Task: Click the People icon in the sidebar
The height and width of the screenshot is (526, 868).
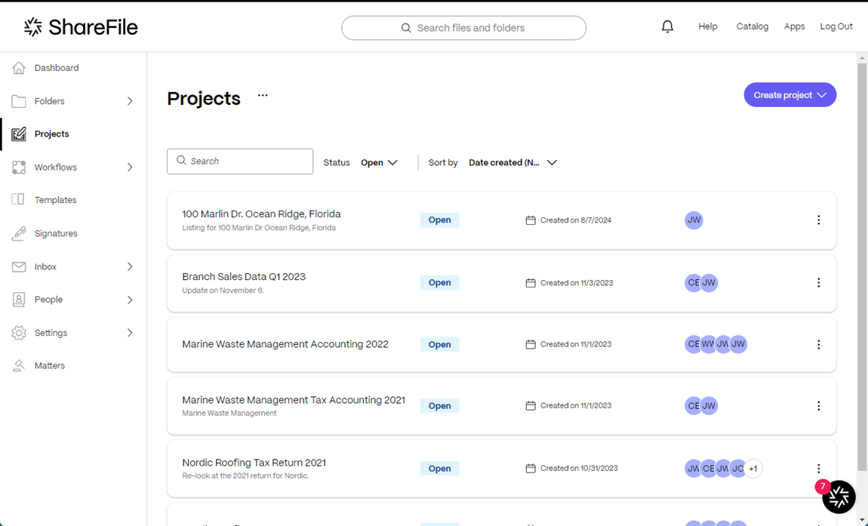Action: (18, 300)
